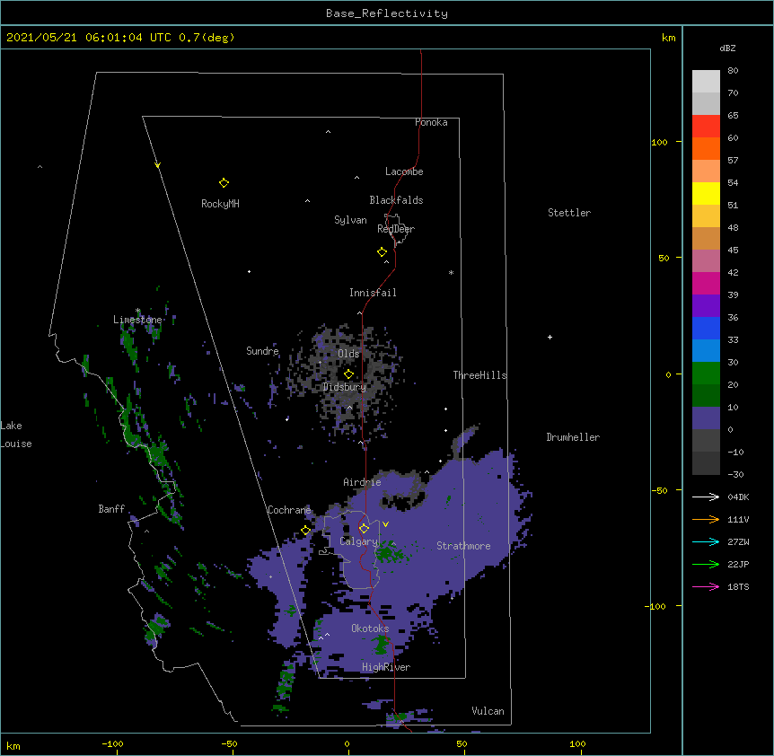Click the Sundre label
This screenshot has height=756, width=774.
click(x=262, y=351)
